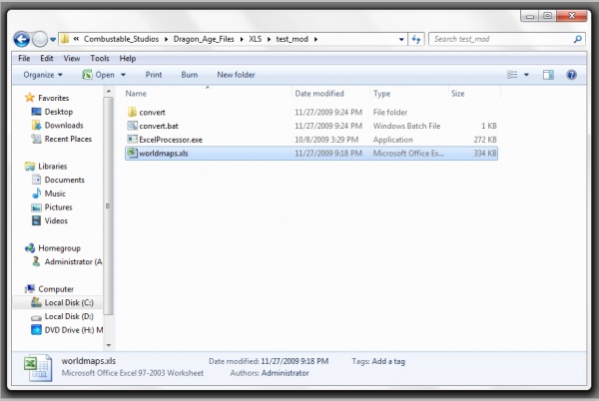Select the convert.bat batch file icon

pyautogui.click(x=132, y=126)
